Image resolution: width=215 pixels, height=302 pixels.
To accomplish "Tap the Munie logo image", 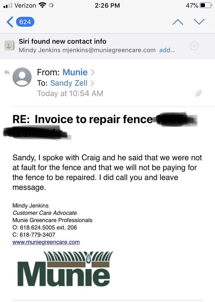I will pos(63,269).
